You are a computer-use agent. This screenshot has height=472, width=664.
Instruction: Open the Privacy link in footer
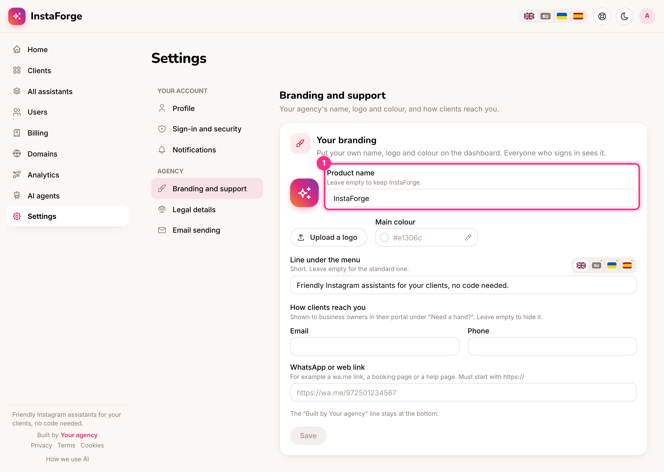point(41,446)
